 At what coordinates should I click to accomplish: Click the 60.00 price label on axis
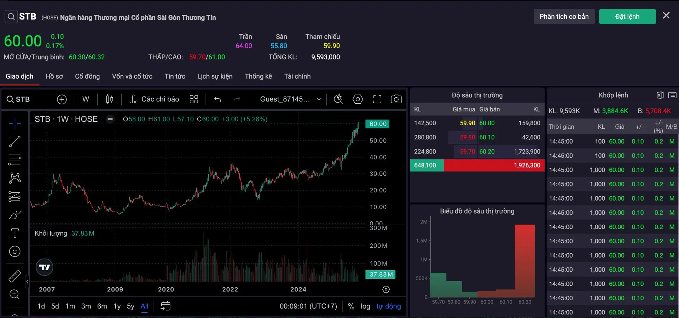pyautogui.click(x=378, y=124)
